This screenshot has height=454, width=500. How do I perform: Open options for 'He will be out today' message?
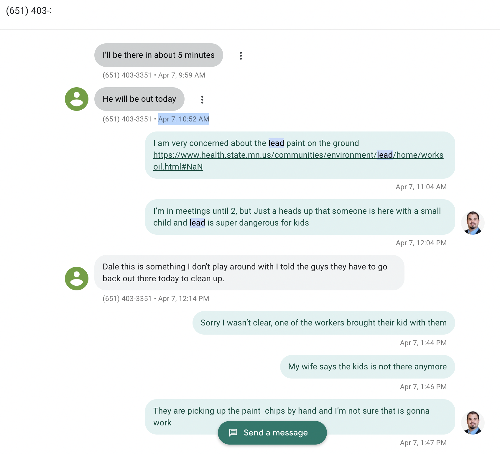(x=202, y=100)
